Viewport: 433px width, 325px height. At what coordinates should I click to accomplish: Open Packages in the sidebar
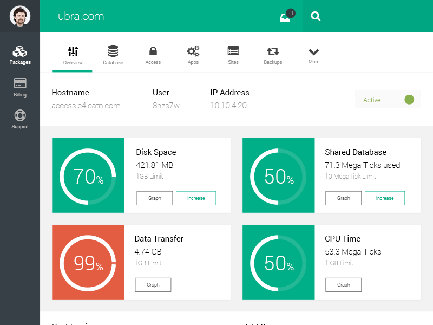pos(20,55)
